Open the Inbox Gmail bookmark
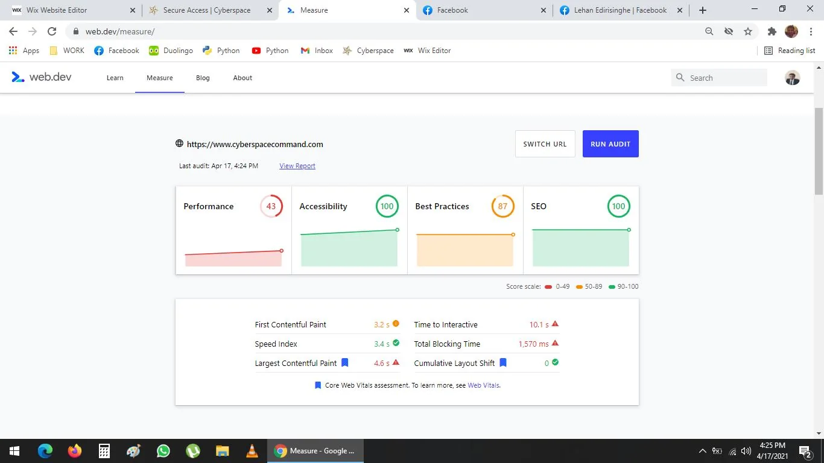824x463 pixels. [317, 51]
